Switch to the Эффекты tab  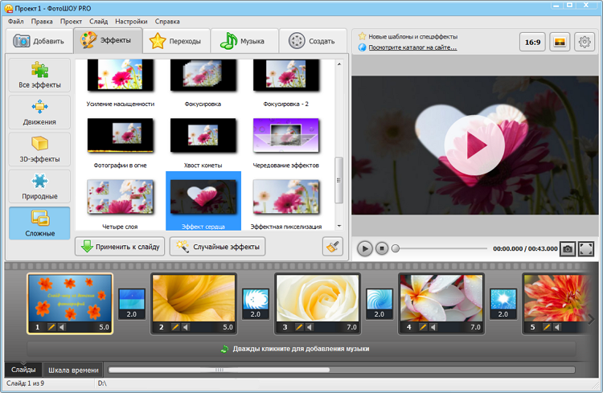pos(108,40)
